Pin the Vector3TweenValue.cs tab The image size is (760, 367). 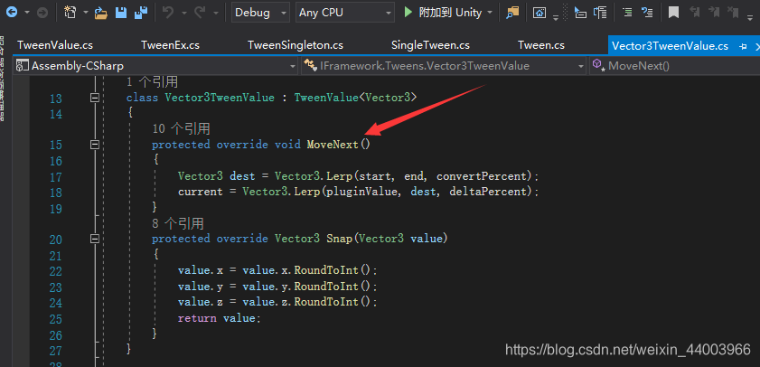point(743,46)
